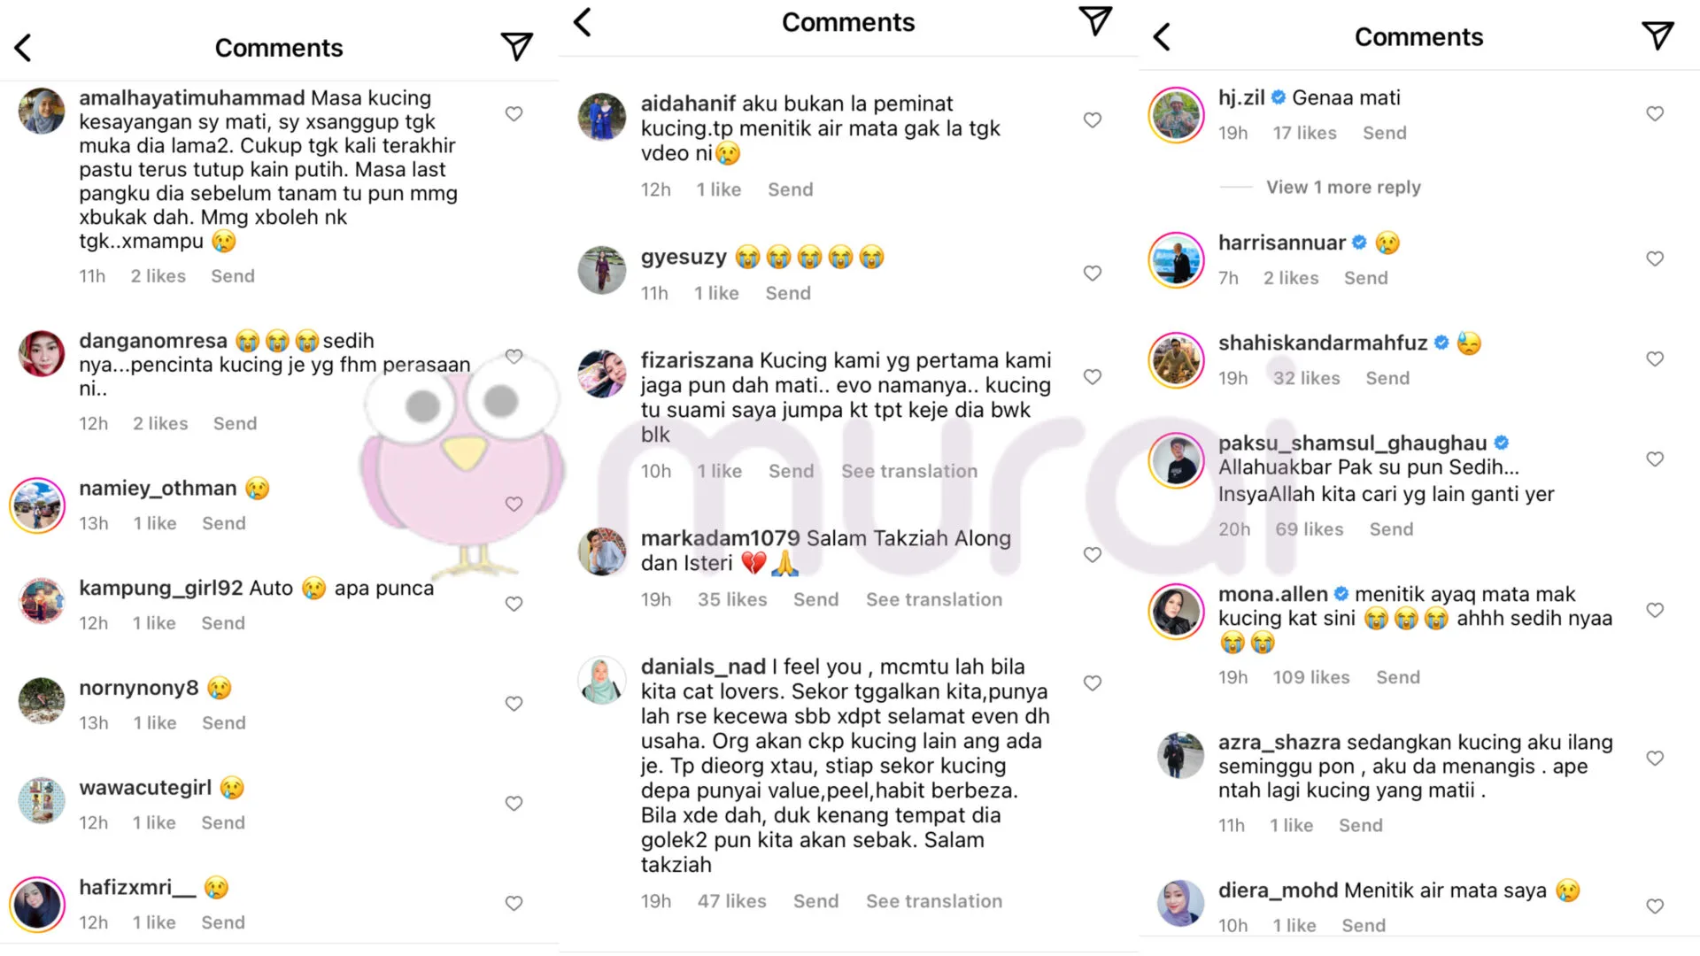Like amalhayatimuhammad's comment with the heart
1700x956 pixels.
(x=514, y=113)
